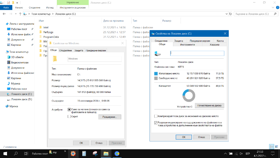
Task: Sort by Дата на промяна column
Action: 113,21
